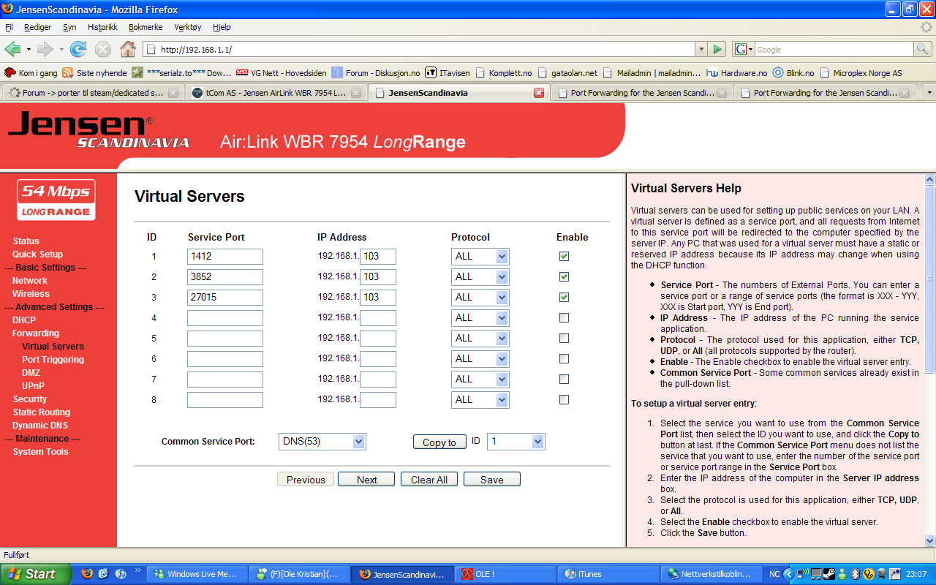
Task: Open the Port Triggering sidebar link
Action: point(53,360)
